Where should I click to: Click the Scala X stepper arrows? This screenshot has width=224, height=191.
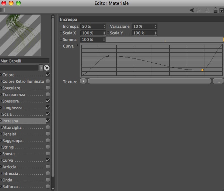tap(104, 33)
